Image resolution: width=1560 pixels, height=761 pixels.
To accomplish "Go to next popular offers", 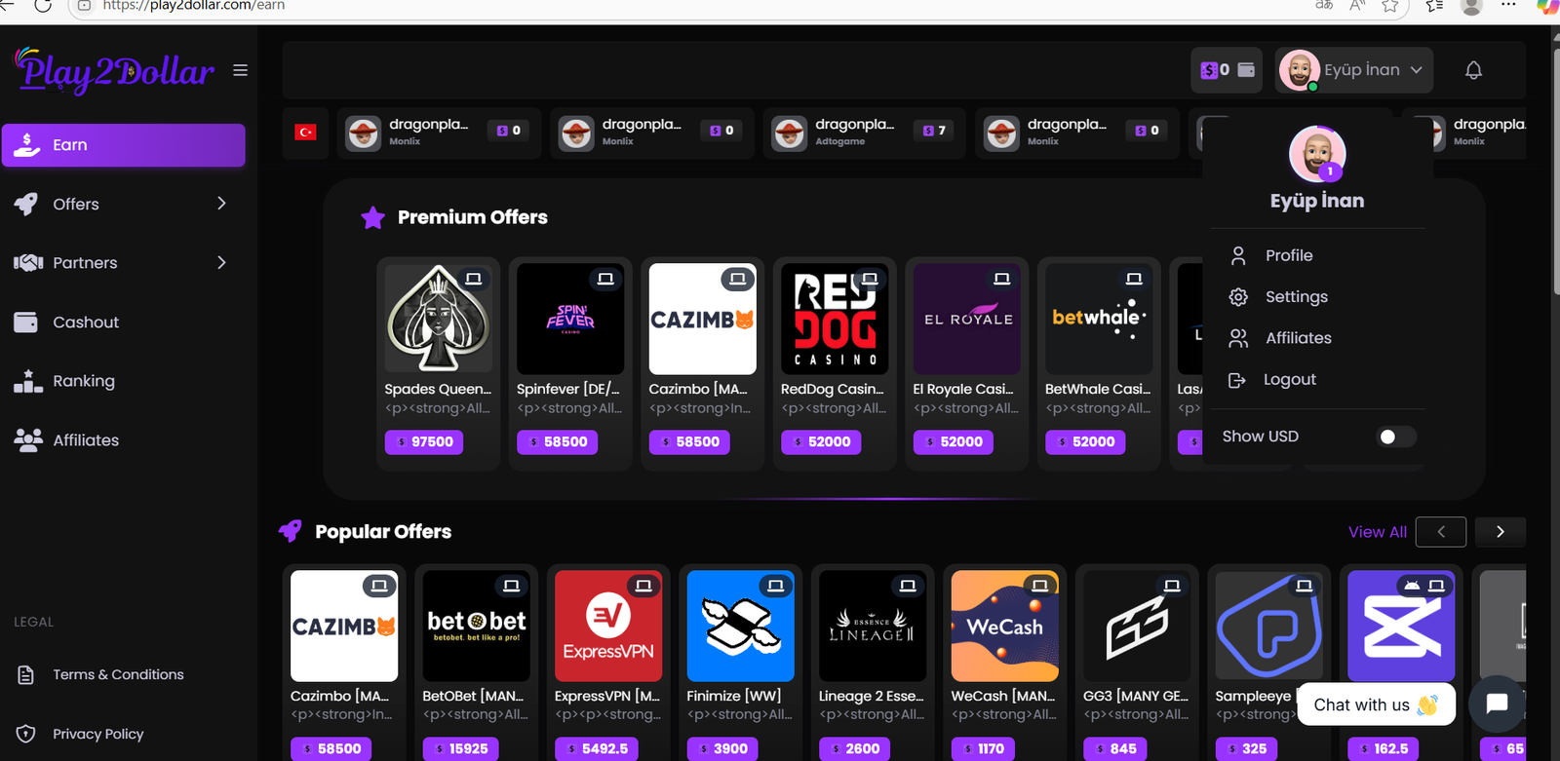I will point(1501,532).
